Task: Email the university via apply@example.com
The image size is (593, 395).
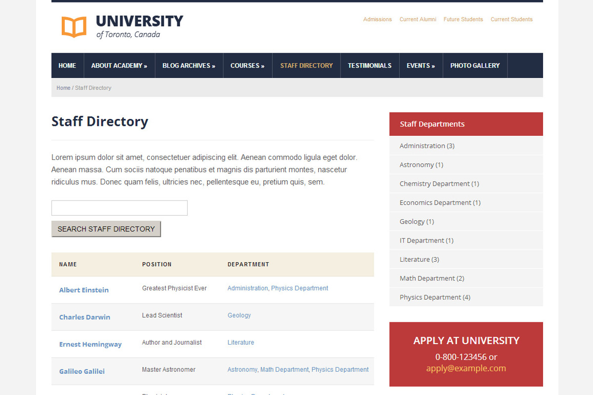Action: [466, 368]
